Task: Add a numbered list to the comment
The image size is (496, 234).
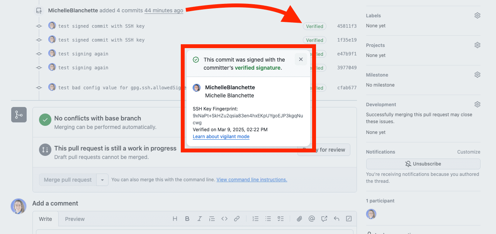Action: point(255,219)
